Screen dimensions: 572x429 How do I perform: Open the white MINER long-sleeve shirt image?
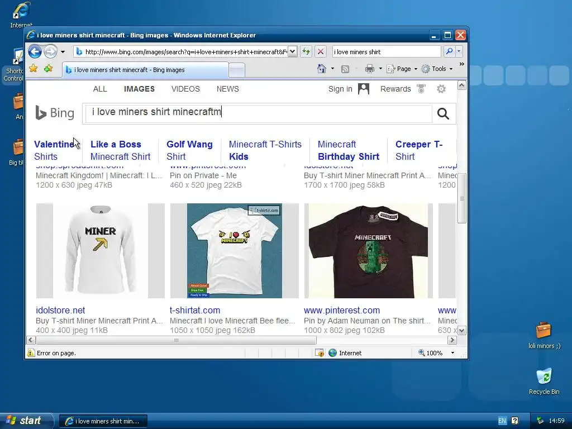pyautogui.click(x=101, y=251)
